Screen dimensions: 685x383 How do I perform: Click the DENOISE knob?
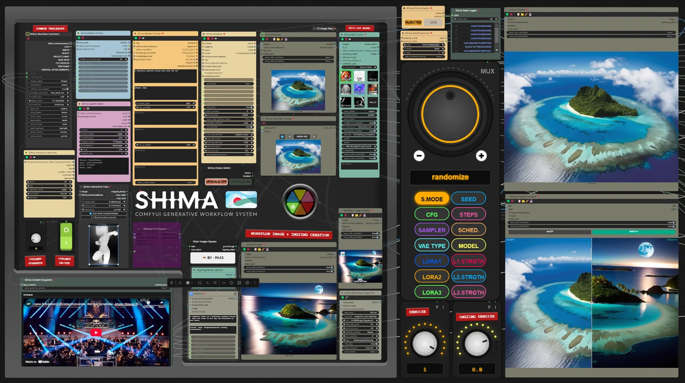[425, 344]
